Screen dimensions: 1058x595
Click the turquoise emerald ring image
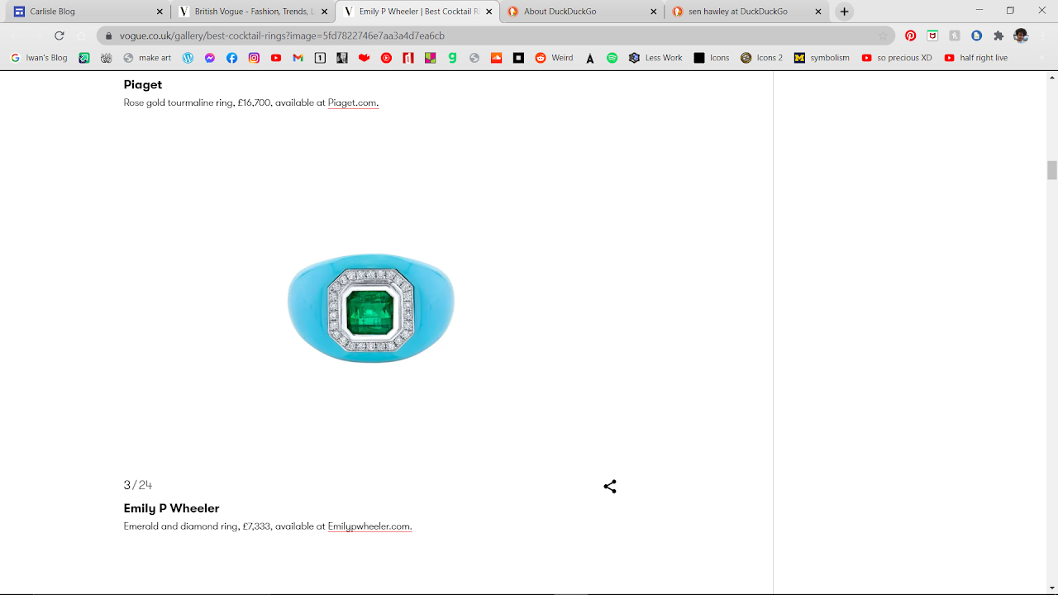371,307
